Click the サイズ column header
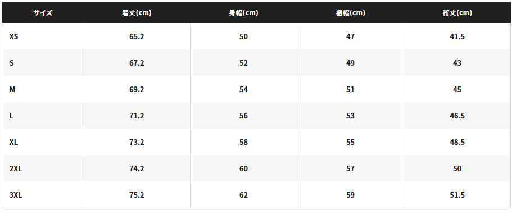Image resolution: width=512 pixels, height=210 pixels. 43,13
